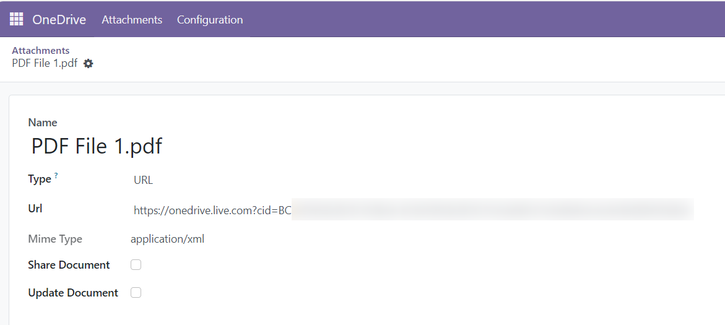725x325 pixels.
Task: Click the OneDrive app title
Action: pyautogui.click(x=59, y=20)
